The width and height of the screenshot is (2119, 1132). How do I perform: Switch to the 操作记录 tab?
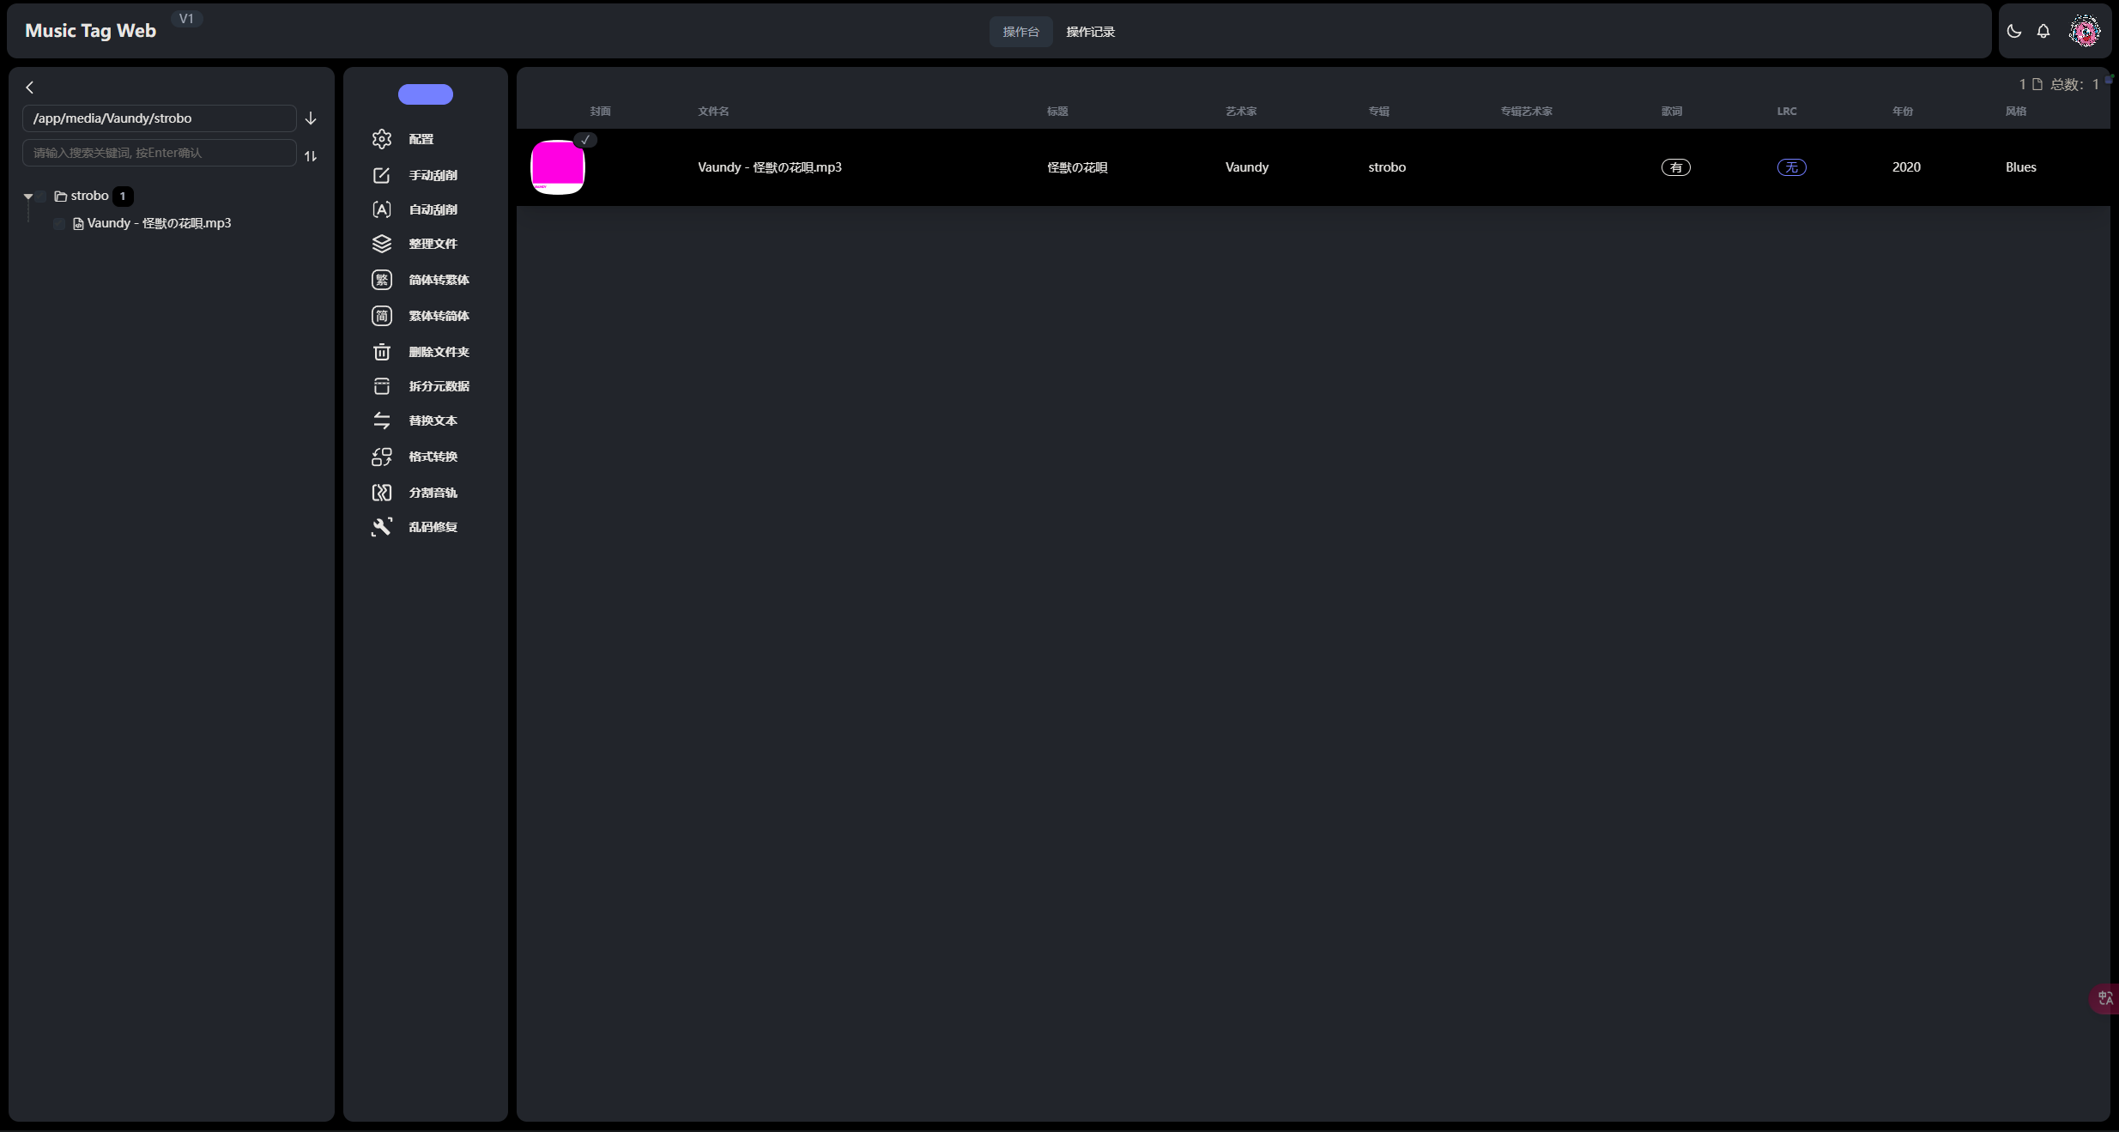[x=1090, y=32]
